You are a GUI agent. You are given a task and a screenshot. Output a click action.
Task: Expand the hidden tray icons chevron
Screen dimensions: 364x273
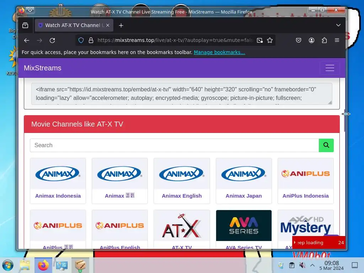[x=312, y=265]
